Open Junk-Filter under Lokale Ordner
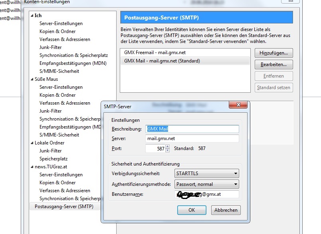The width and height of the screenshot is (321, 234). [51, 151]
